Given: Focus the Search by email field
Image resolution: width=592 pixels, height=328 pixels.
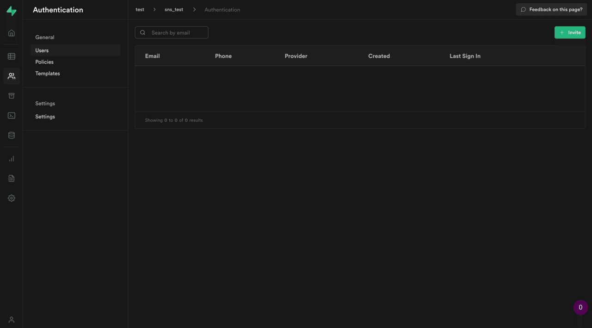Looking at the screenshot, I should coord(177,33).
